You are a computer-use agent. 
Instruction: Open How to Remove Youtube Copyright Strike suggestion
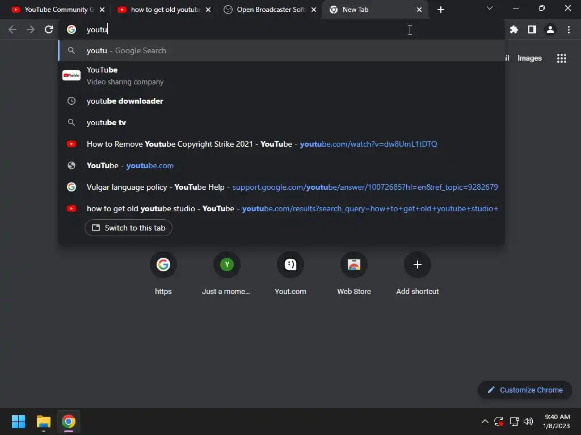coord(281,144)
